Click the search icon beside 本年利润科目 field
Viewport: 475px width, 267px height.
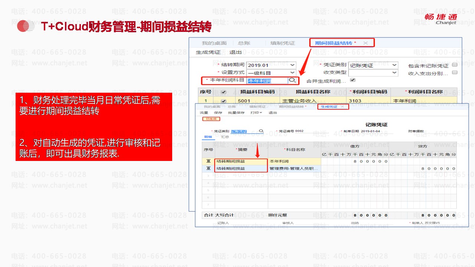292,80
